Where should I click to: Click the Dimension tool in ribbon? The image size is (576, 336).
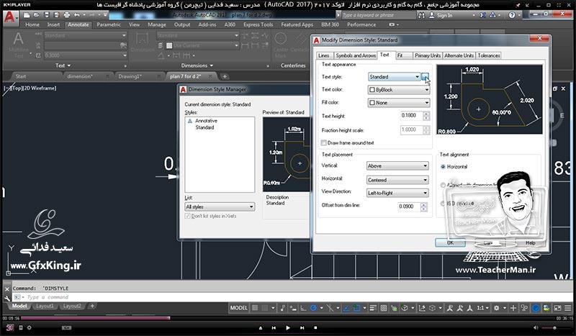pyautogui.click(x=142, y=42)
